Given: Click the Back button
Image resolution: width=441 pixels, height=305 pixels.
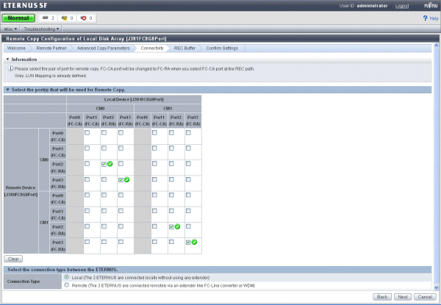Looking at the screenshot, I should tap(382, 297).
